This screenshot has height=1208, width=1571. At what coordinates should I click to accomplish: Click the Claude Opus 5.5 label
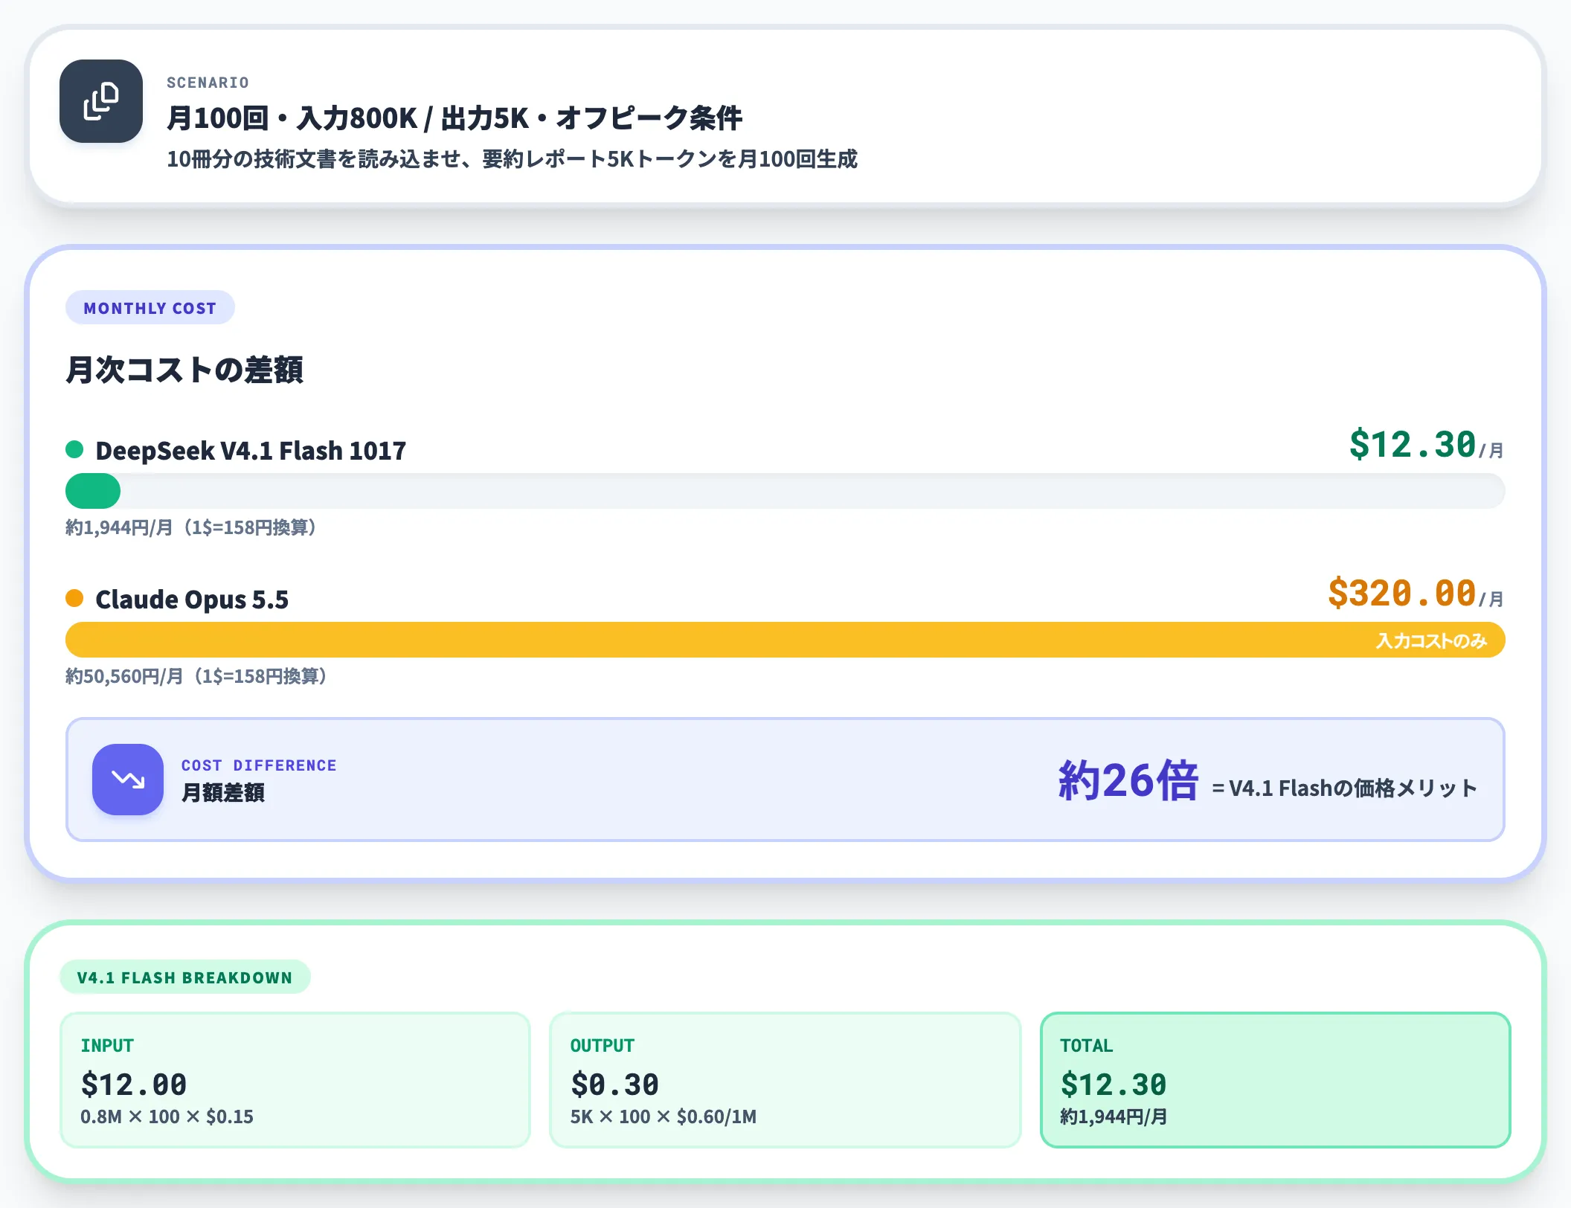[x=192, y=599]
